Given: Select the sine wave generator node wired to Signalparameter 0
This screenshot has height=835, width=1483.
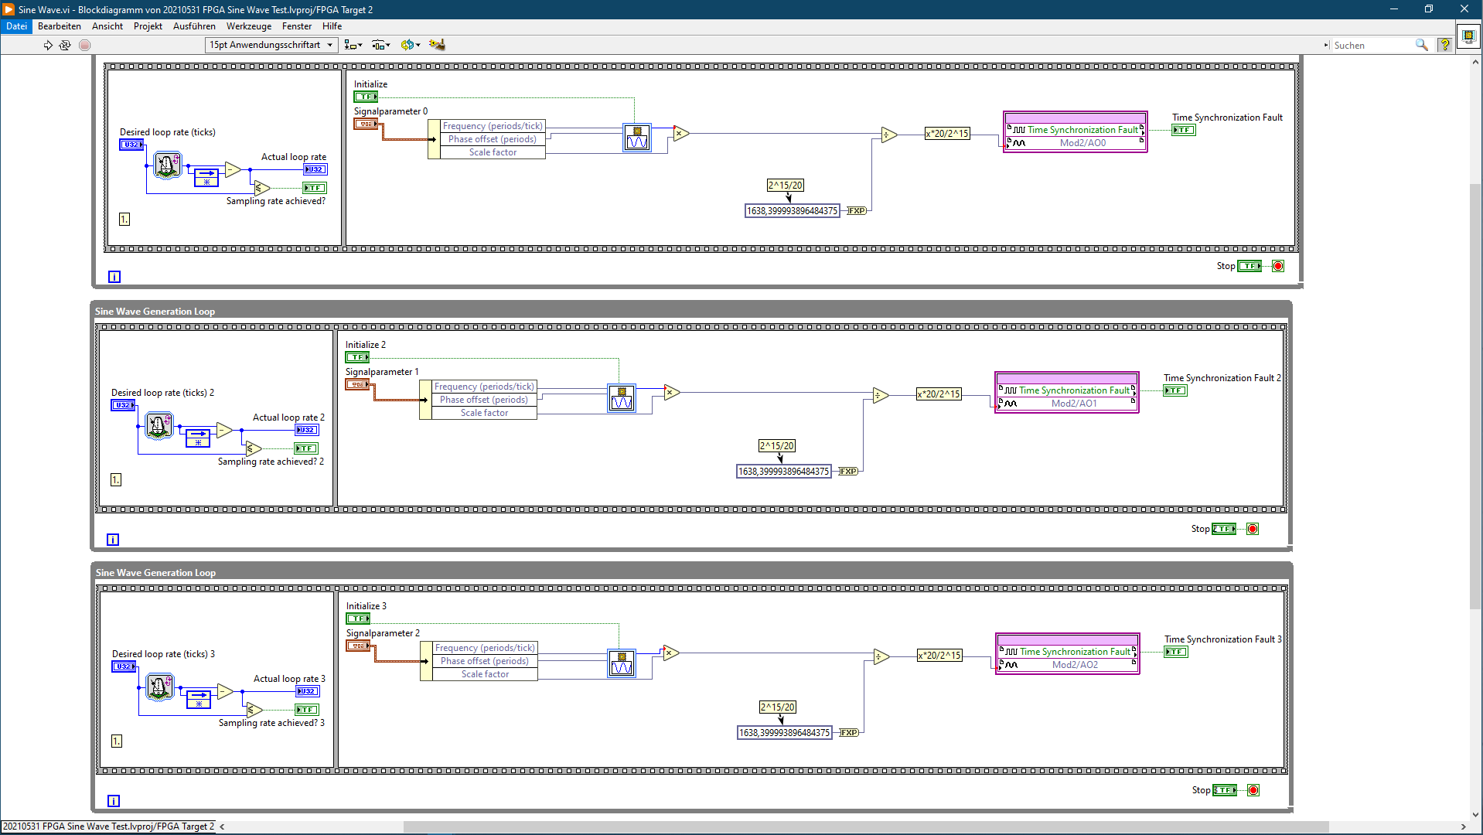Looking at the screenshot, I should pyautogui.click(x=637, y=138).
